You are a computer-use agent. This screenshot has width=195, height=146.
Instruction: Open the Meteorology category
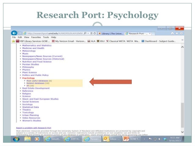[29, 51]
